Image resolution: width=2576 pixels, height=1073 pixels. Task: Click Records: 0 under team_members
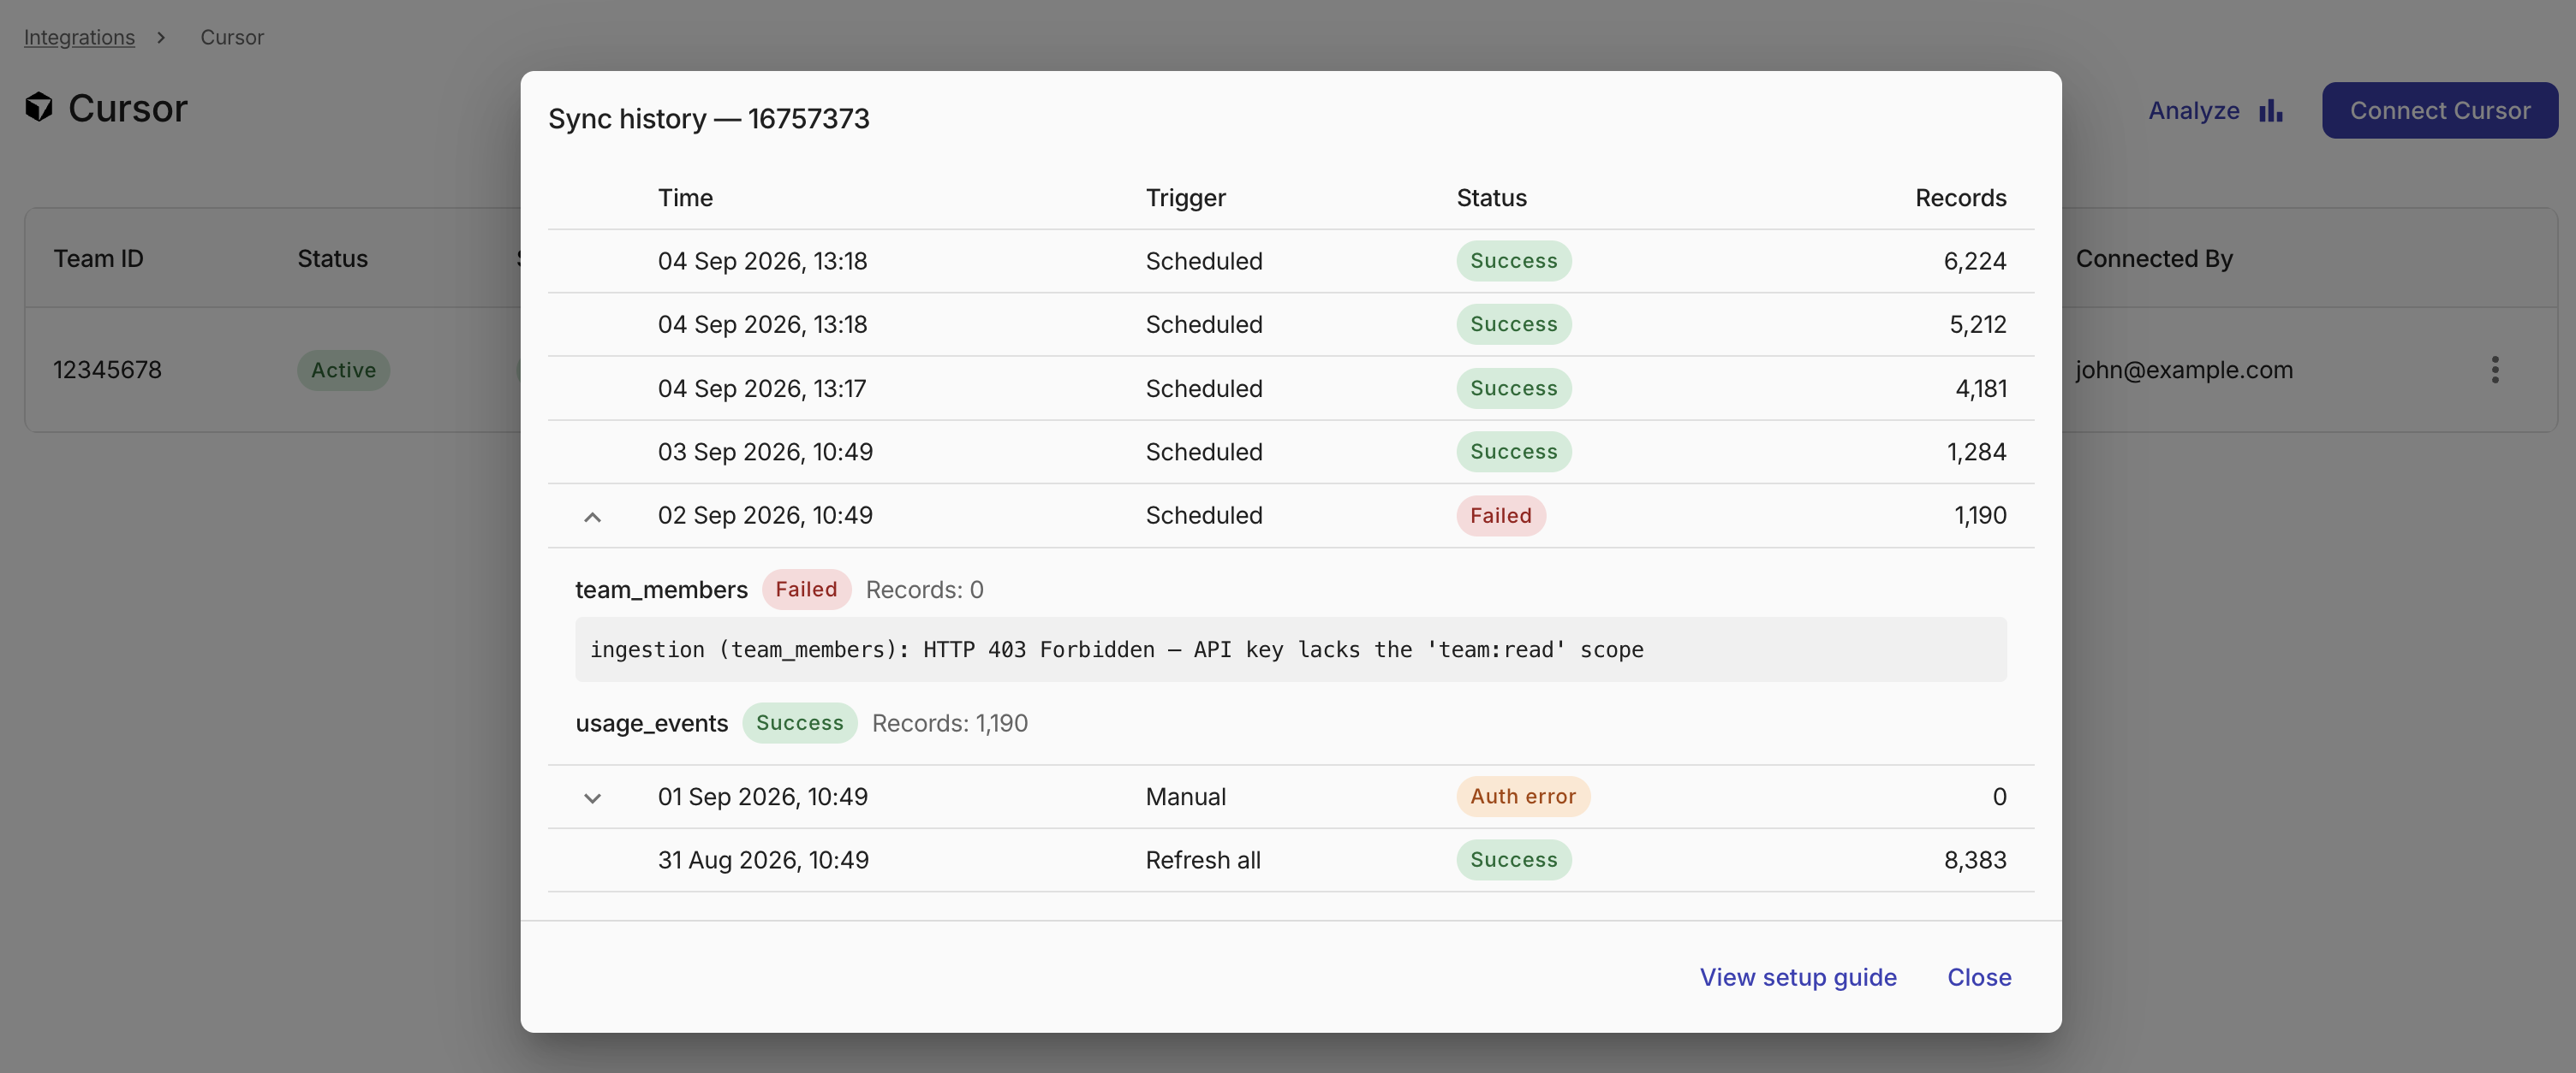[x=924, y=590]
